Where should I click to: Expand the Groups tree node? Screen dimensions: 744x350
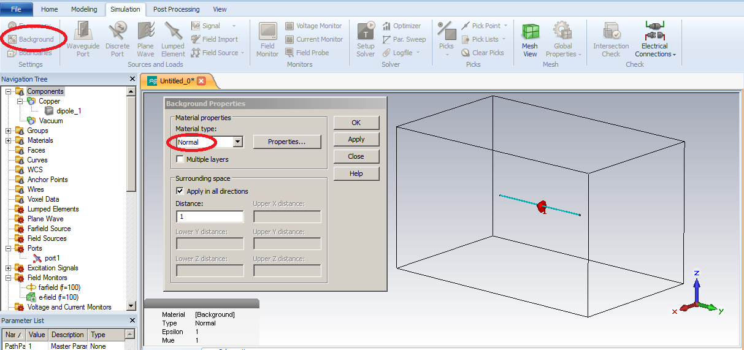(x=9, y=131)
